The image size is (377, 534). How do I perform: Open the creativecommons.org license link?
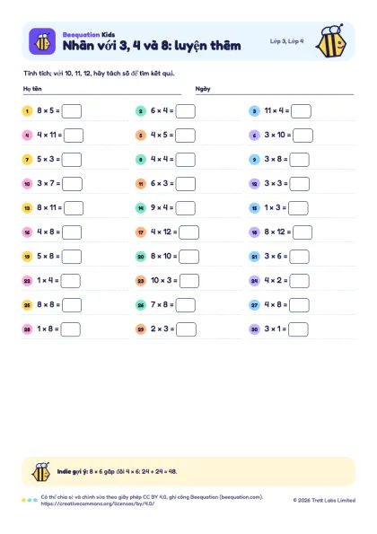98,503
